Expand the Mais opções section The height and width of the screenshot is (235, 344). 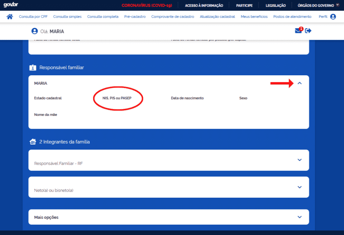[300, 217]
